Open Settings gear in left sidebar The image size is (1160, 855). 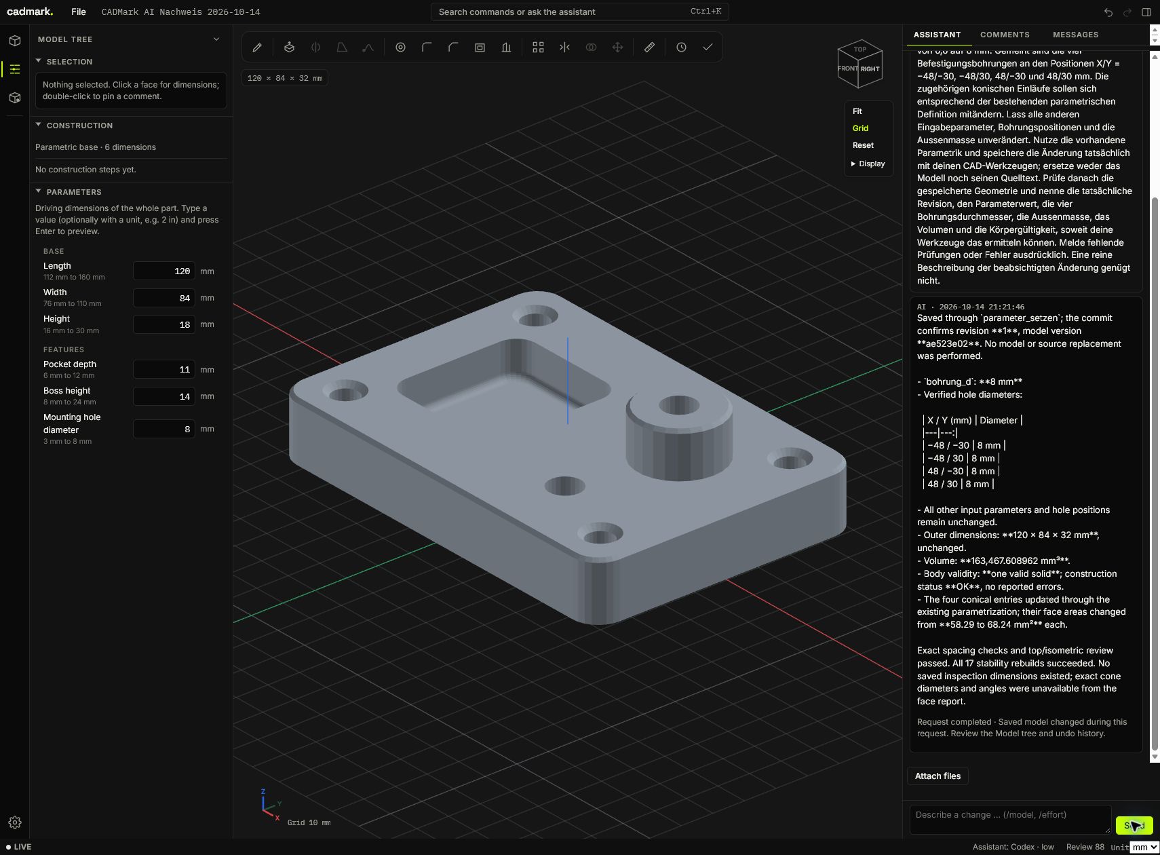(15, 822)
